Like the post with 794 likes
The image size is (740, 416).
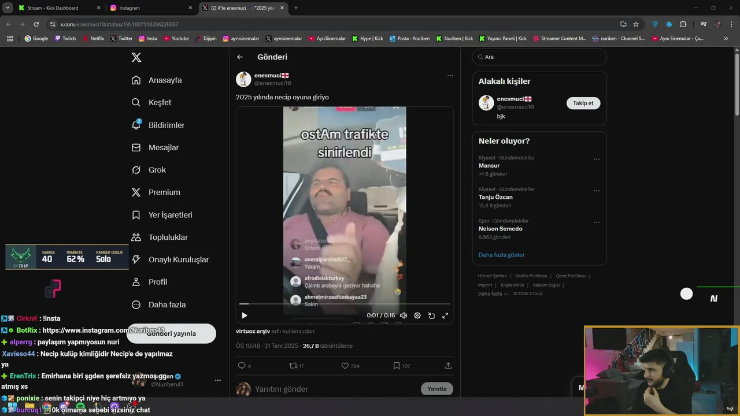pyautogui.click(x=350, y=366)
